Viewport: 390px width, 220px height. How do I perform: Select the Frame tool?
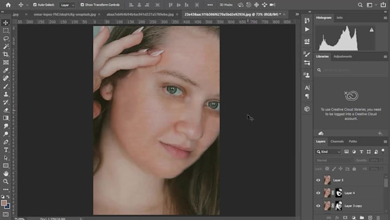pos(6,62)
